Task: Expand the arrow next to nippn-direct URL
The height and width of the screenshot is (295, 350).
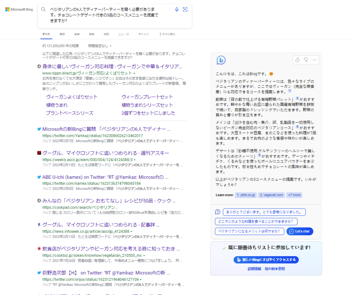Action: (x=134, y=73)
